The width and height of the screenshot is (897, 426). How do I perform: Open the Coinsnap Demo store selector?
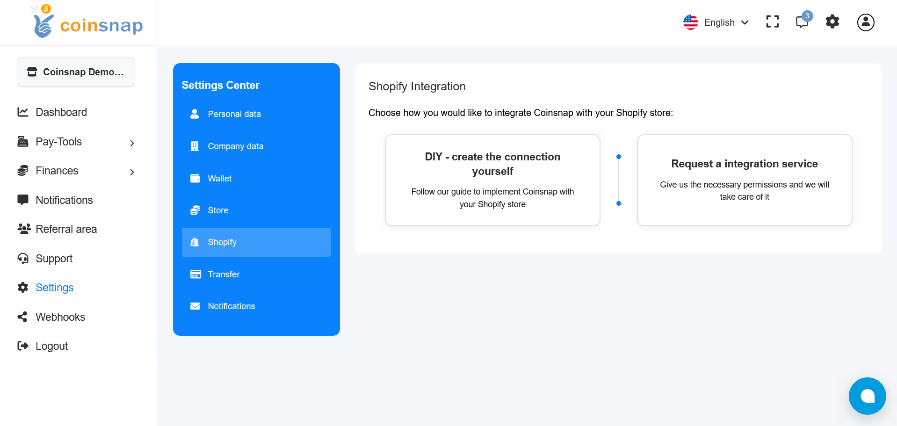click(76, 72)
